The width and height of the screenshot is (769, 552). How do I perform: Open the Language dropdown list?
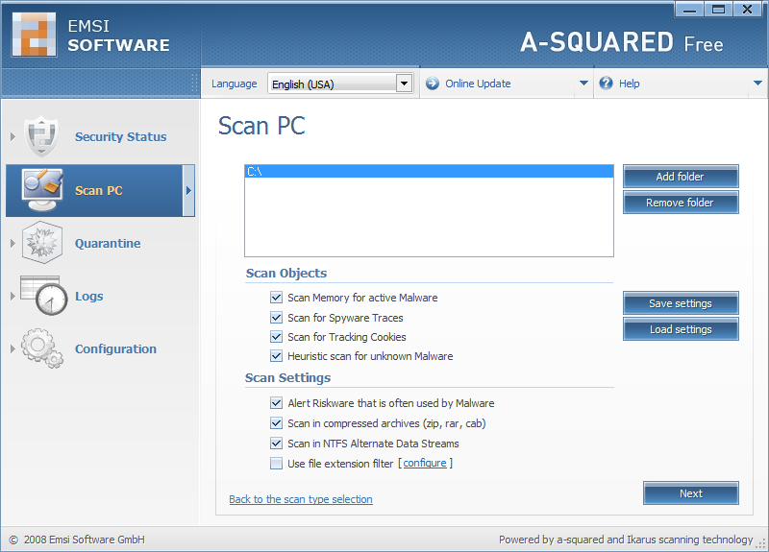404,84
